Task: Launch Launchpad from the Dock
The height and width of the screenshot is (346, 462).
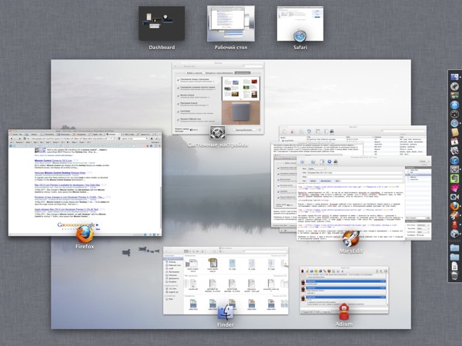Action: tap(454, 86)
